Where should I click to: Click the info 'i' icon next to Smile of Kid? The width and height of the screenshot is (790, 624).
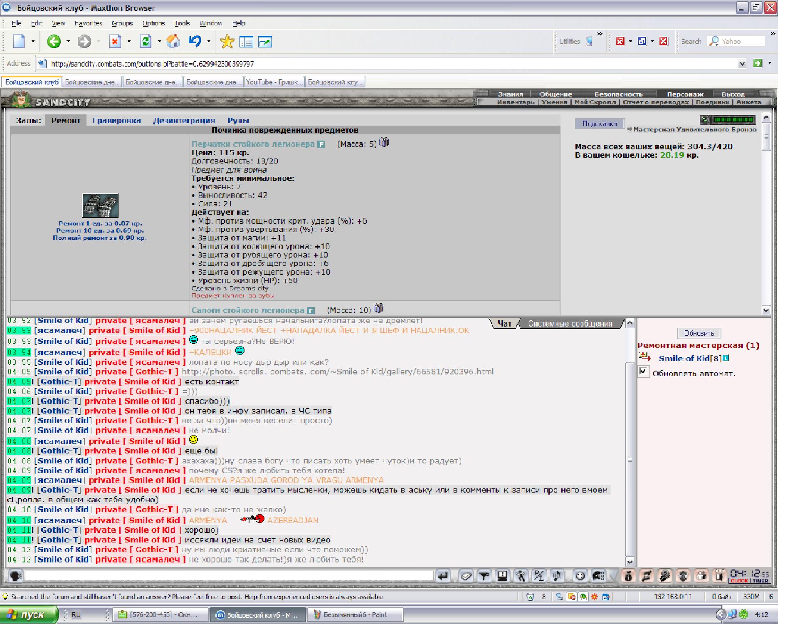point(726,358)
